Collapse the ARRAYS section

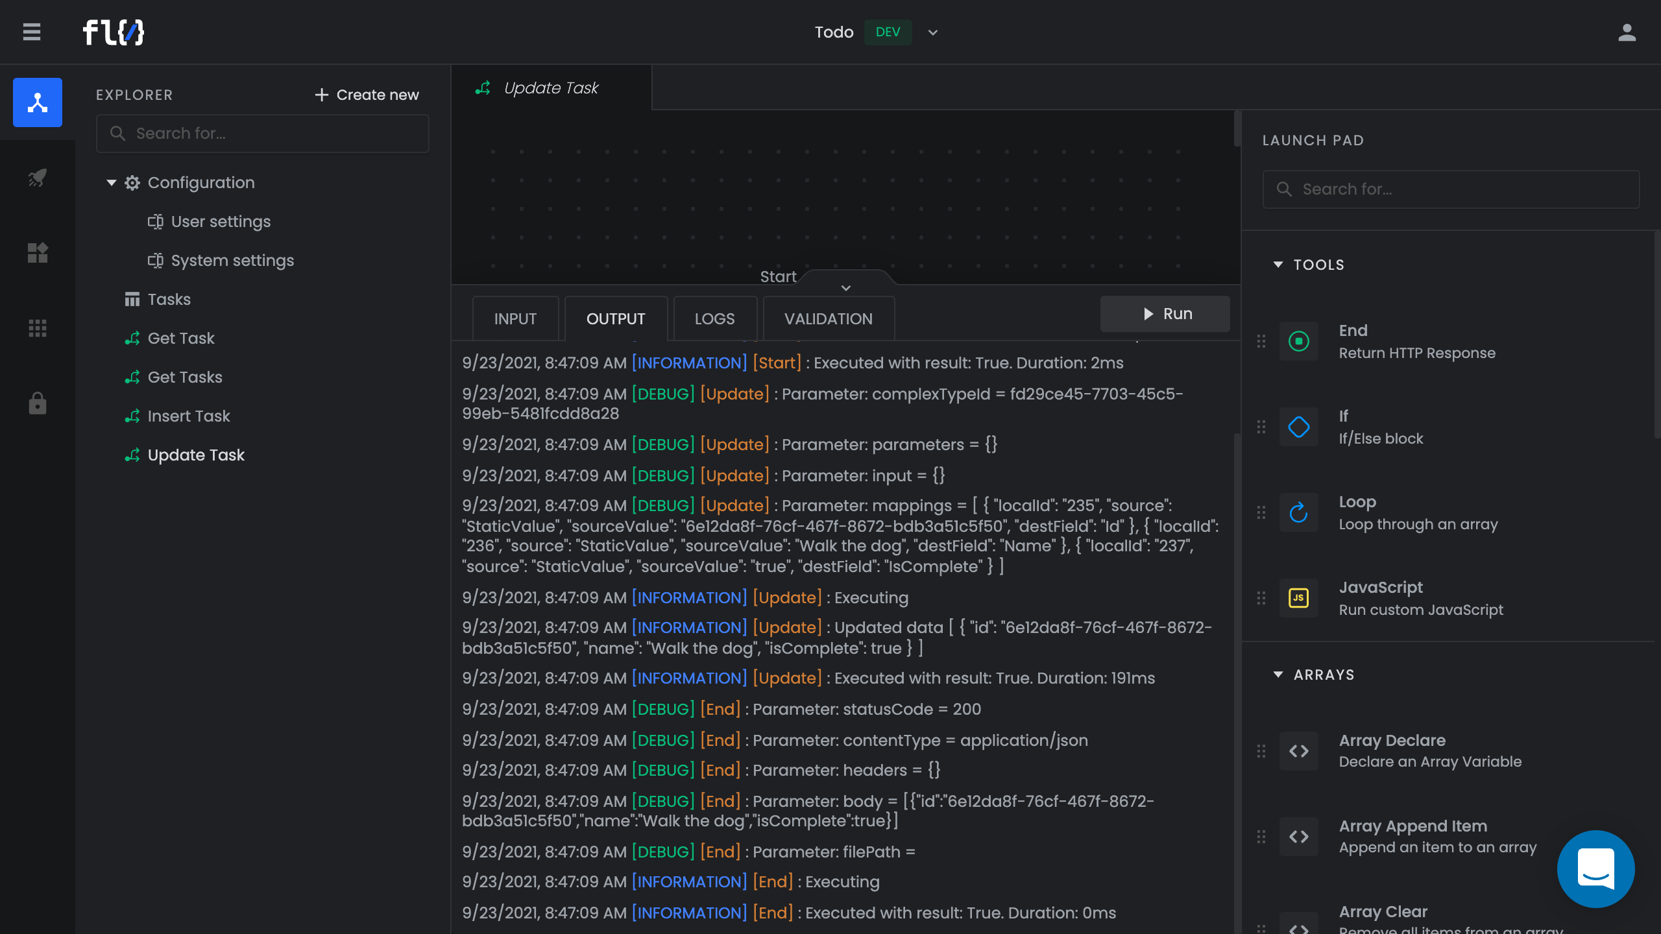[x=1278, y=675]
